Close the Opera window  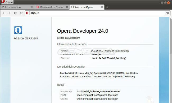tap(169, 3)
